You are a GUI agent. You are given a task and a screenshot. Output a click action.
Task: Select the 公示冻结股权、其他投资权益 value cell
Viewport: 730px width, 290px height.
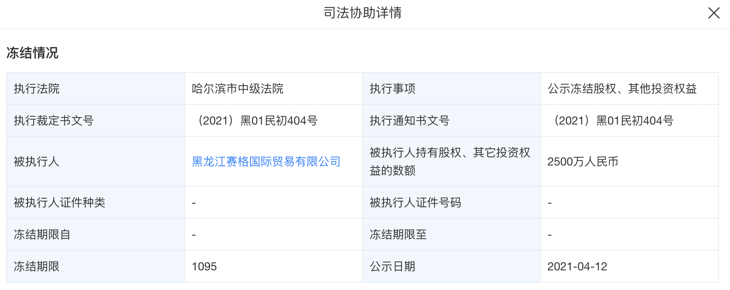[622, 89]
